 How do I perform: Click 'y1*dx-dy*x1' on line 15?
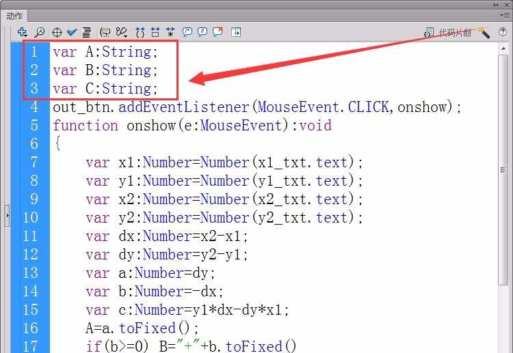237,310
